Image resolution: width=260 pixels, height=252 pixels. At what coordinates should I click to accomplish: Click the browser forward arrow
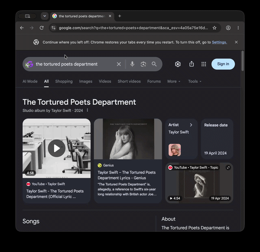point(32,28)
